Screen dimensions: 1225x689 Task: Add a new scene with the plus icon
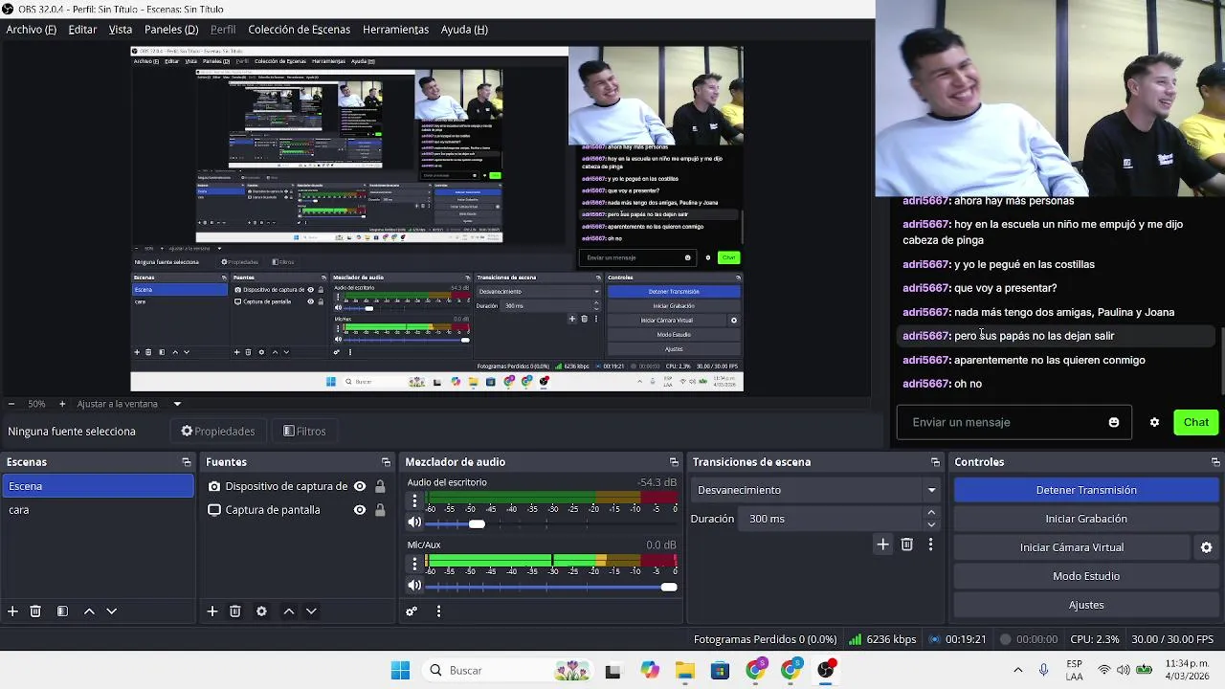tap(12, 611)
